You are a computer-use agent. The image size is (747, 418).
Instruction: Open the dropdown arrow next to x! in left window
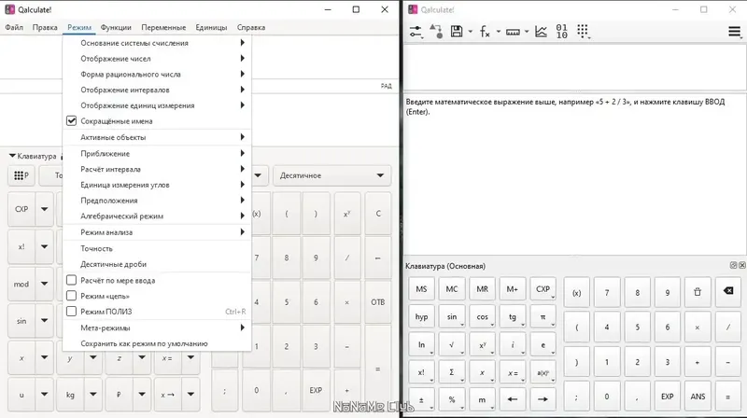pos(44,246)
